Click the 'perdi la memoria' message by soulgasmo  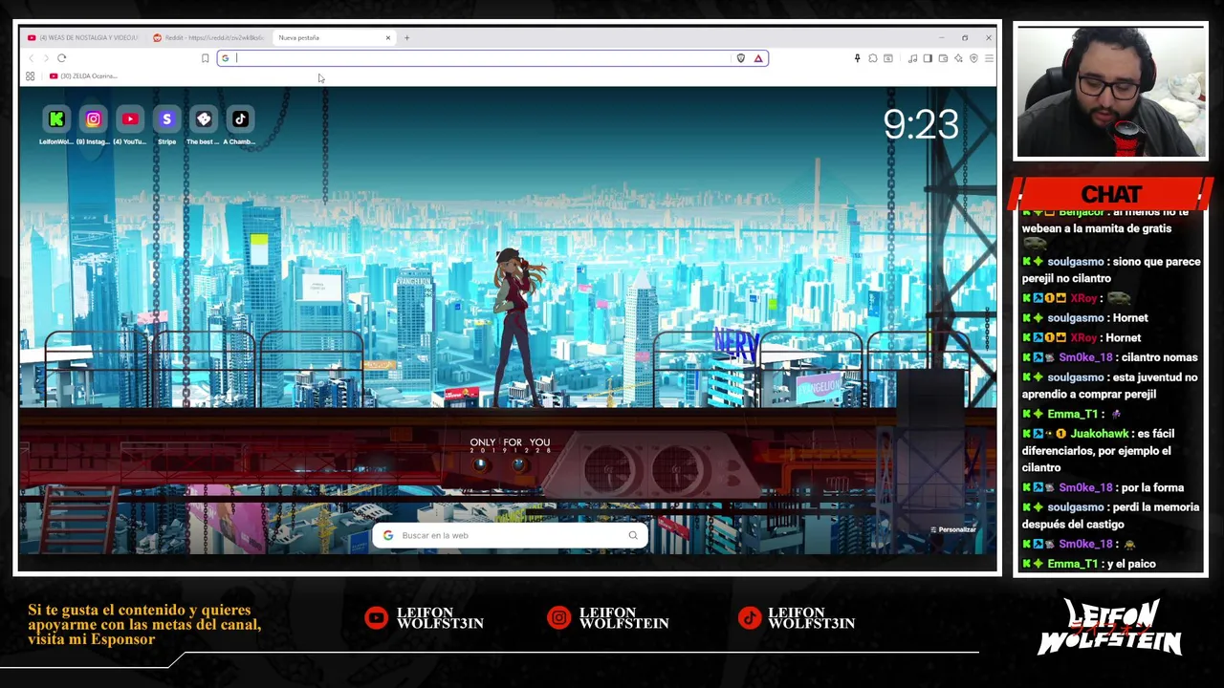pos(1110,516)
